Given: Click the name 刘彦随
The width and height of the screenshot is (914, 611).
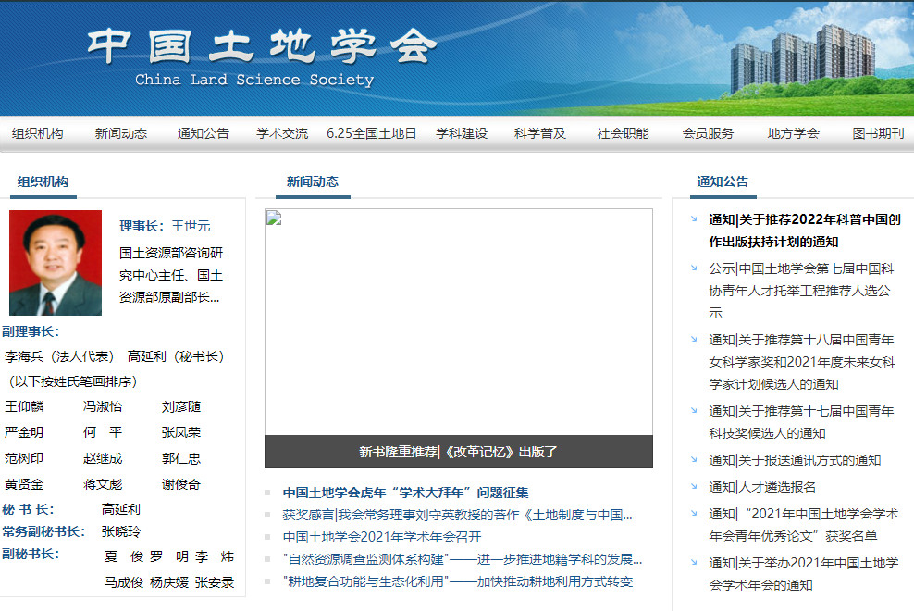Looking at the screenshot, I should (181, 406).
